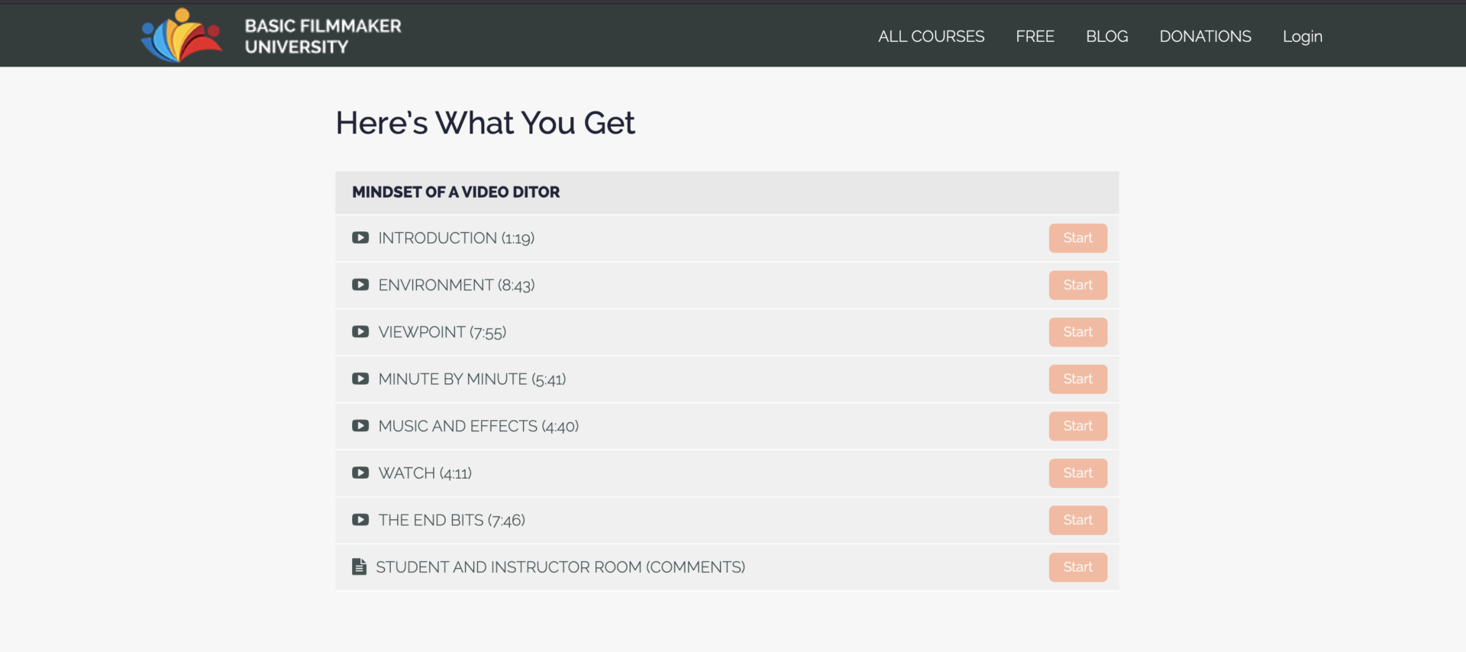
Task: Click Login in the top navigation
Action: click(1303, 36)
